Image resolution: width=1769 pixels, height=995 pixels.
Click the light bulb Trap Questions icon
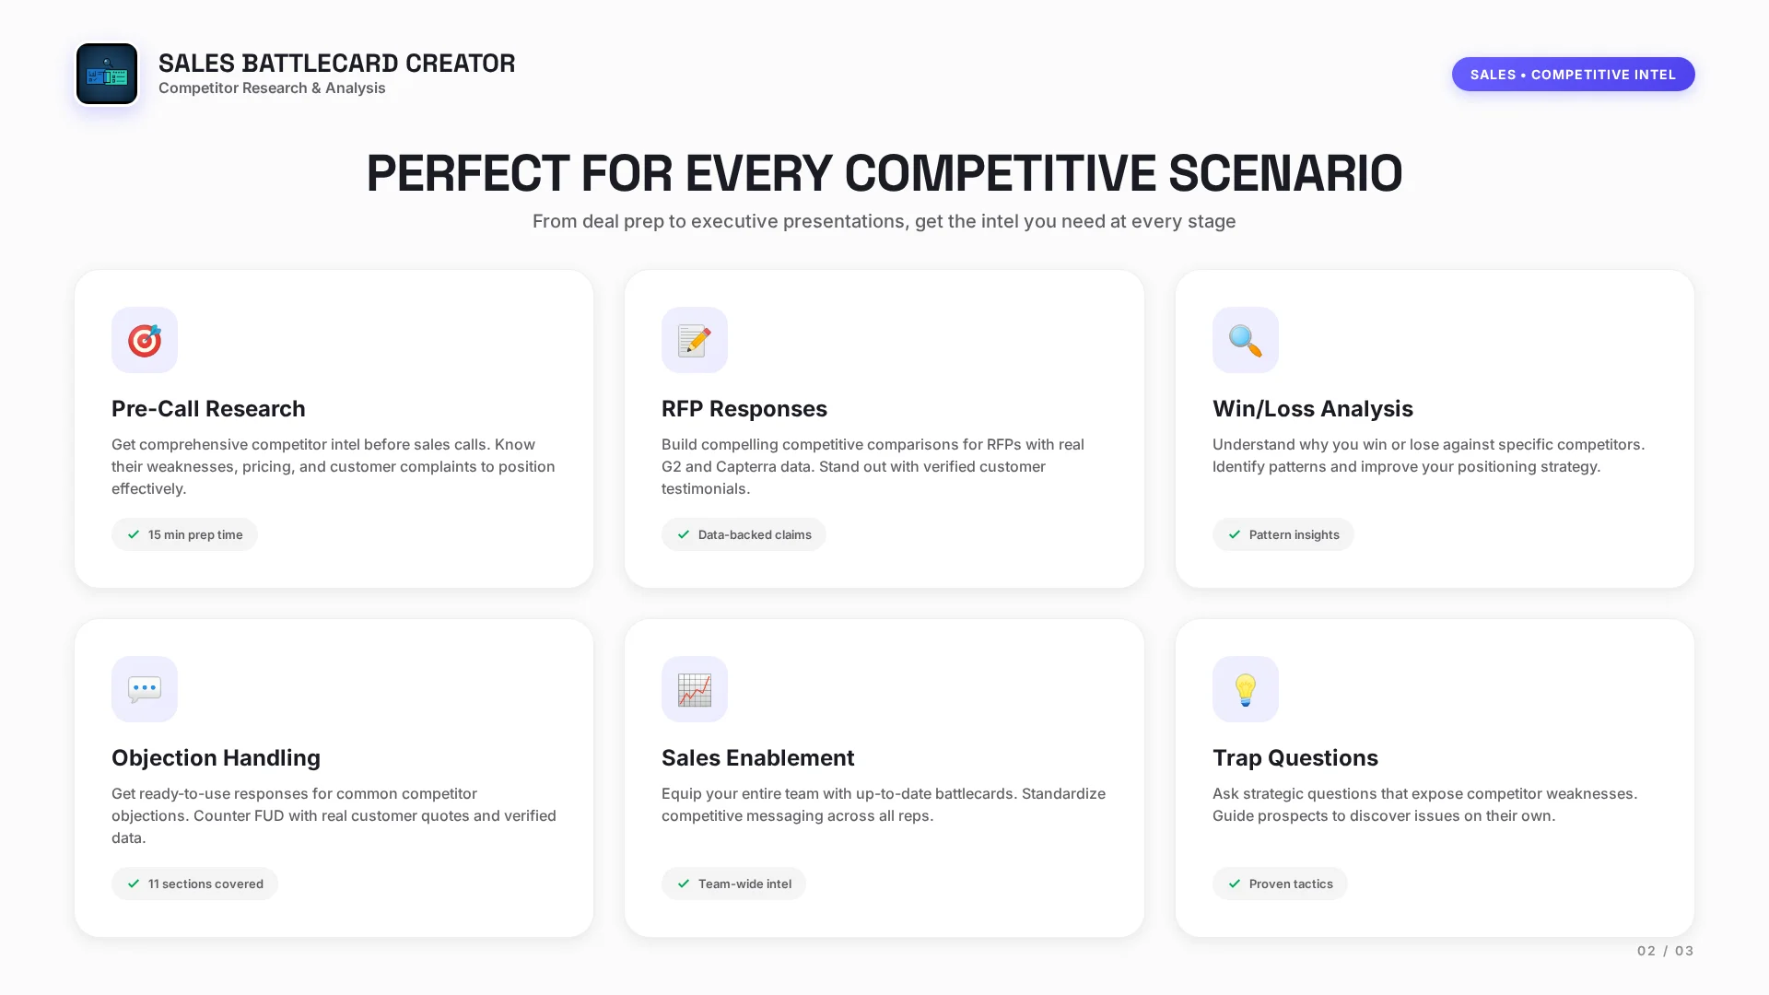click(x=1245, y=689)
